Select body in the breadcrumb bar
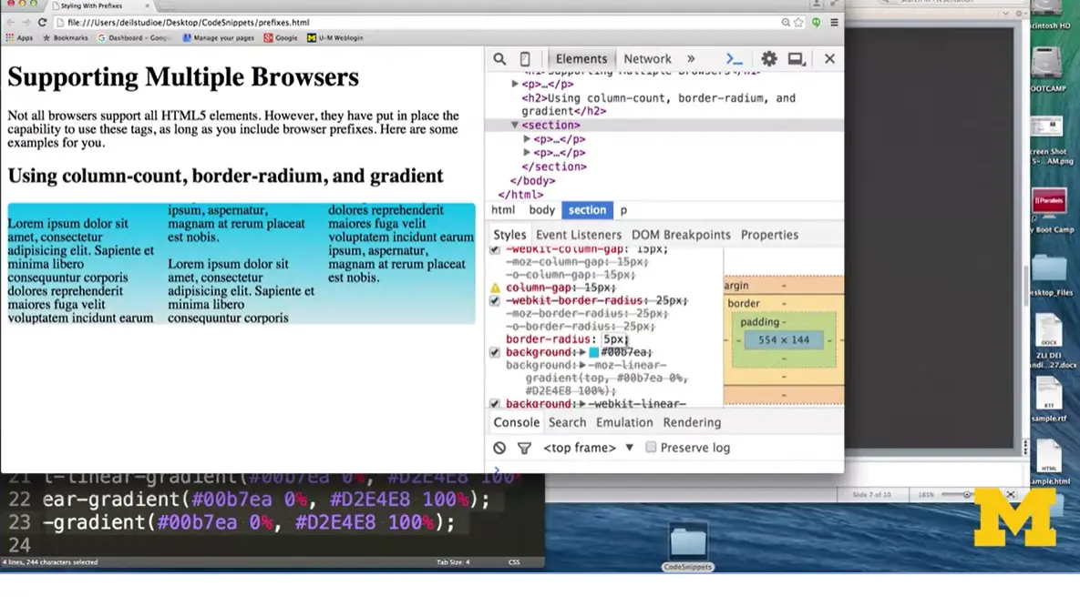This screenshot has width=1080, height=606. click(x=541, y=209)
